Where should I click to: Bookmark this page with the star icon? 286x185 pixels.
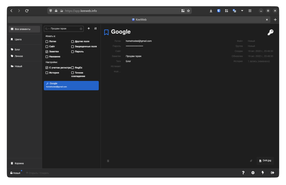(189, 11)
